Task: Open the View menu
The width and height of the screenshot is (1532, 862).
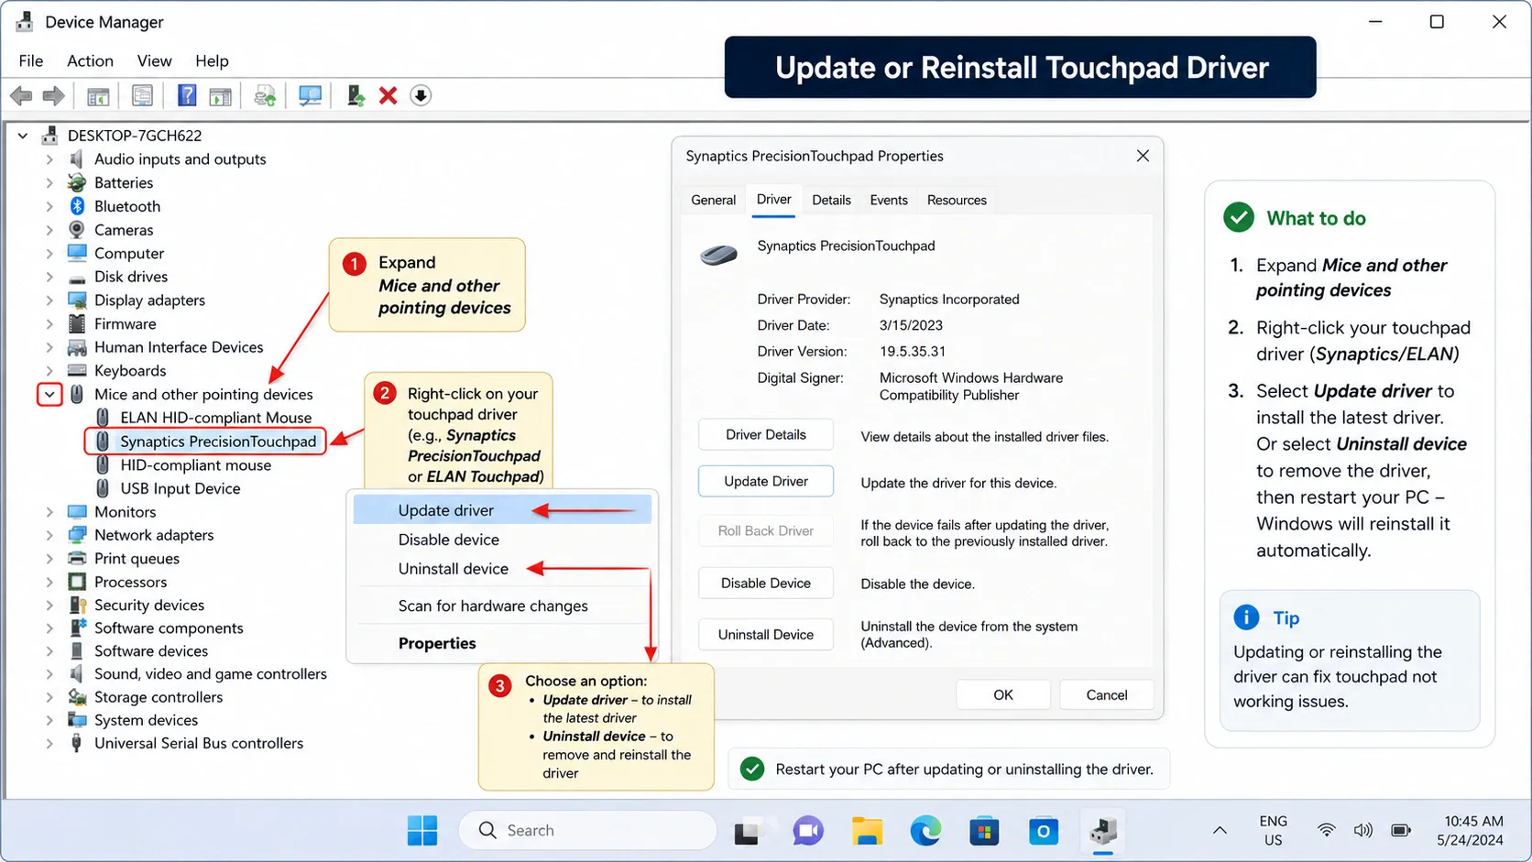Action: tap(154, 60)
